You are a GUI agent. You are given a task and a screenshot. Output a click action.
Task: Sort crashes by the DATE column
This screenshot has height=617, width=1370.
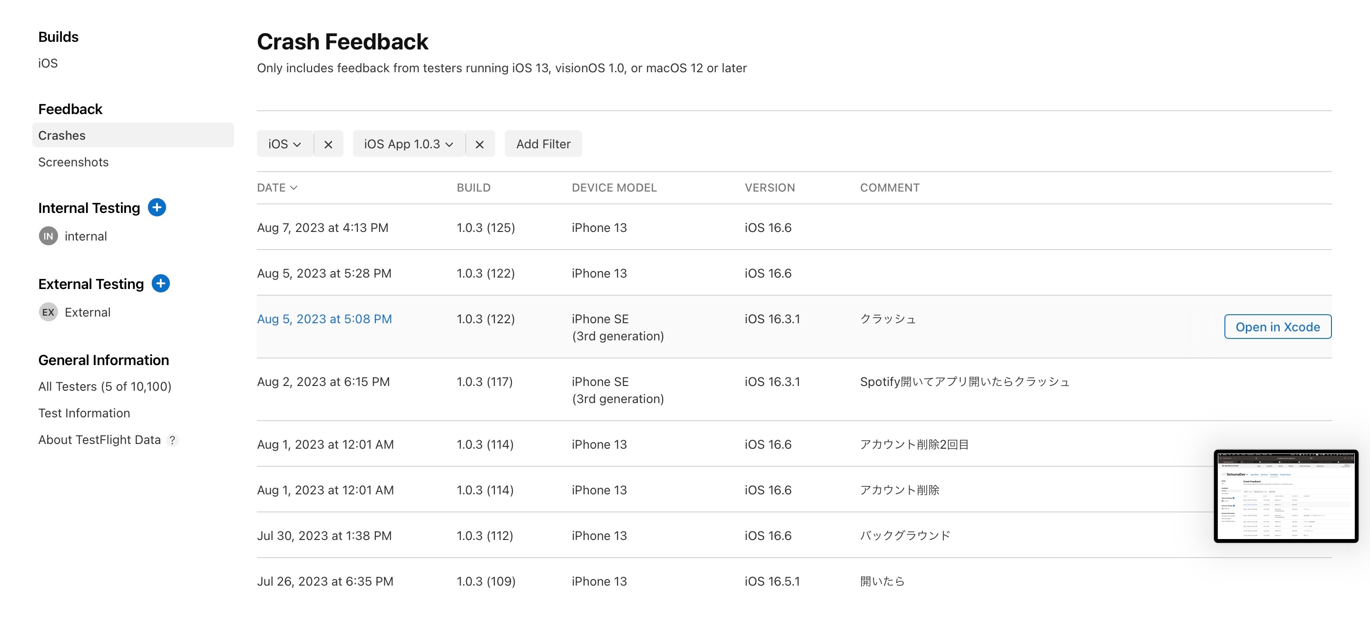tap(276, 188)
